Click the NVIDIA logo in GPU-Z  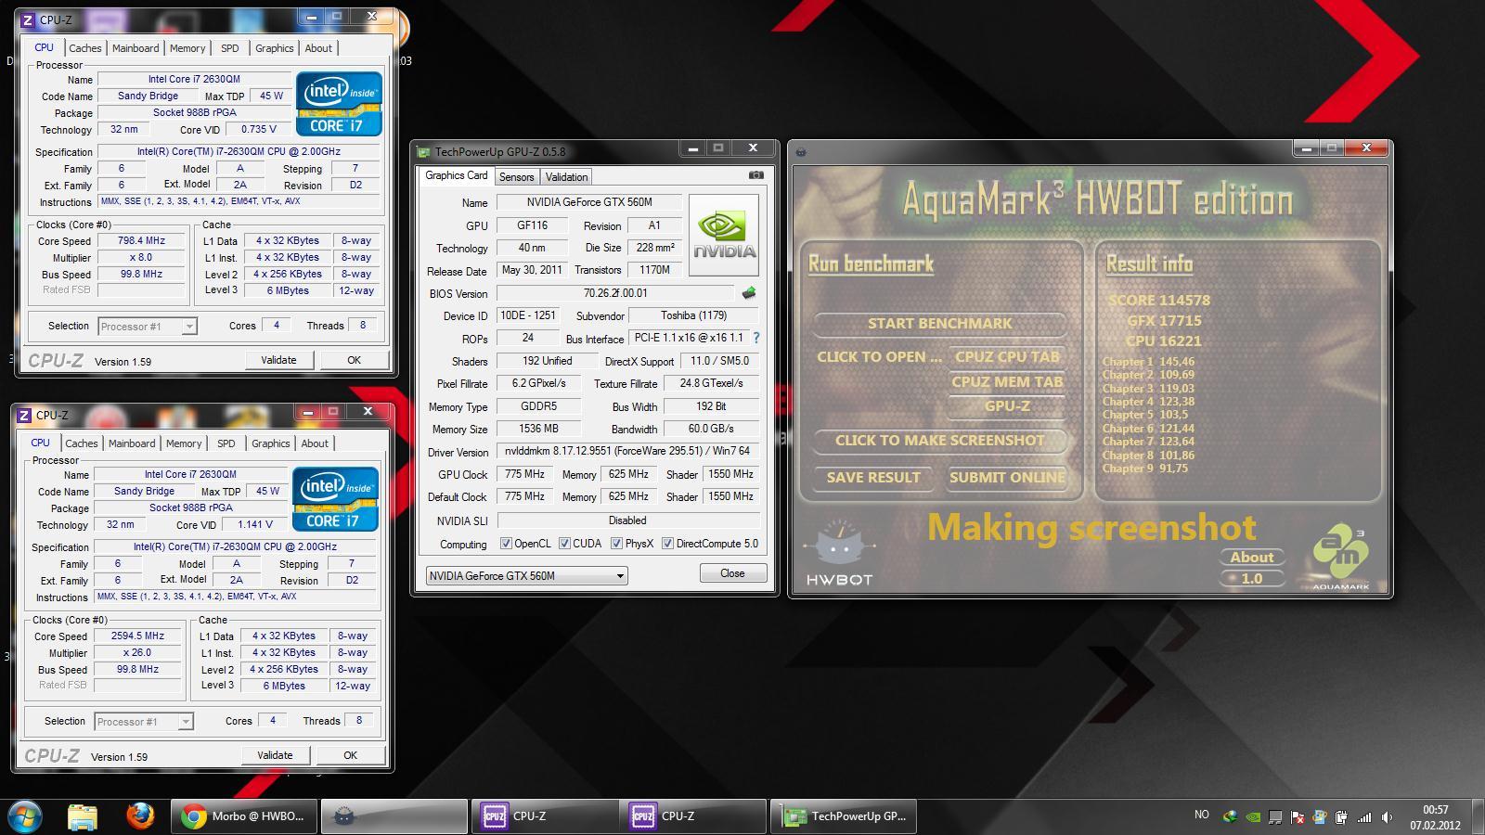[x=724, y=235]
